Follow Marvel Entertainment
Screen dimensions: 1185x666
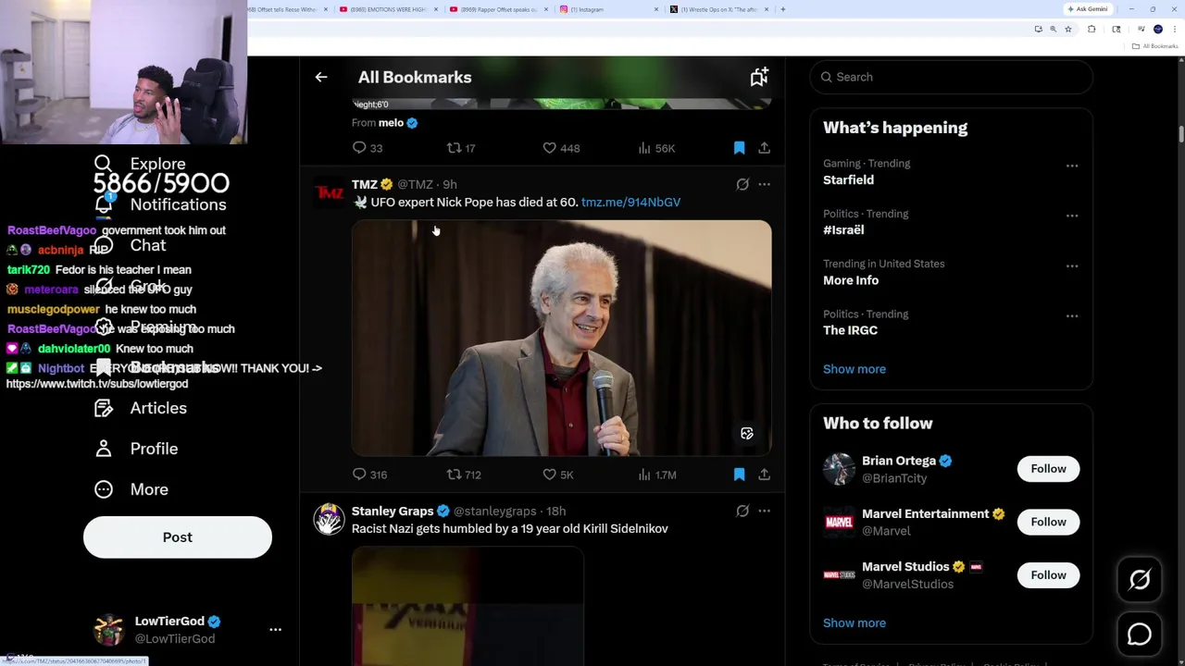1048,522
